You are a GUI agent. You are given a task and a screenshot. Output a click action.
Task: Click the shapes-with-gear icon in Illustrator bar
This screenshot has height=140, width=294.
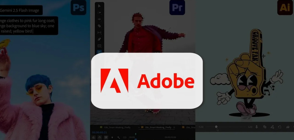[x=272, y=127]
